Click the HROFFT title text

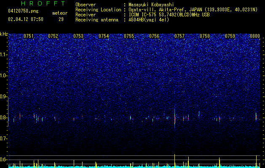(43, 3)
